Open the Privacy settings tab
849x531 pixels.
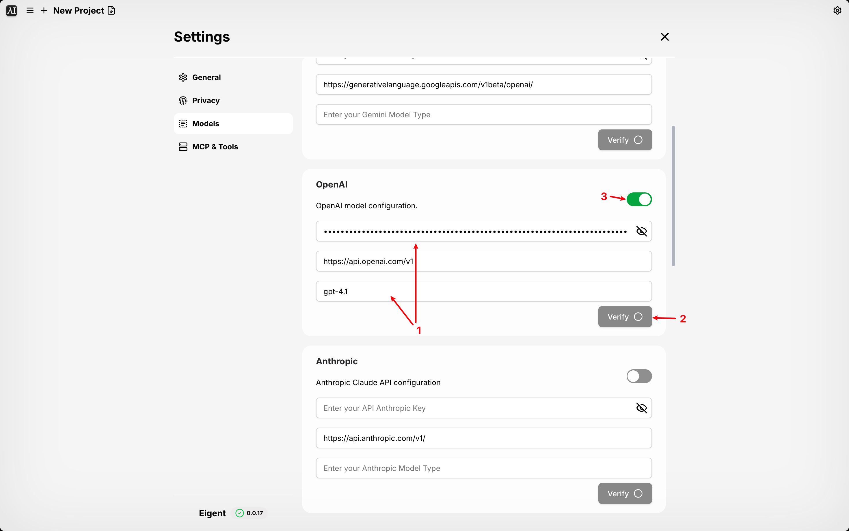click(233, 101)
